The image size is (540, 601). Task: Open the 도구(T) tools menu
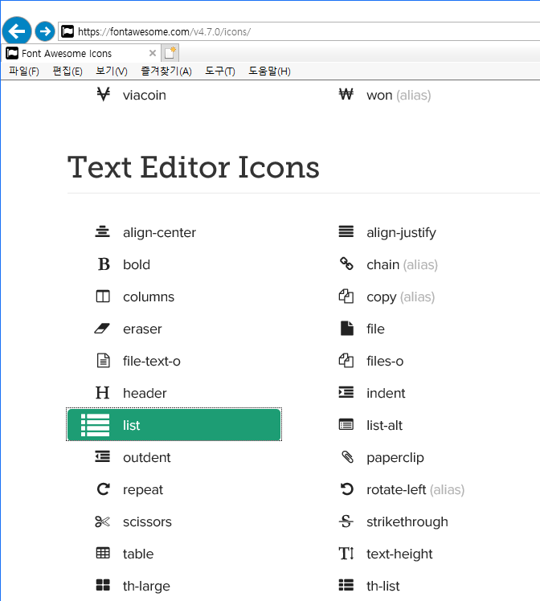(x=220, y=72)
